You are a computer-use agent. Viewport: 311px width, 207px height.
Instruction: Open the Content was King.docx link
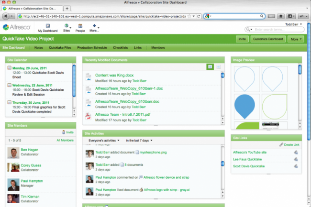pyautogui.click(x=114, y=75)
